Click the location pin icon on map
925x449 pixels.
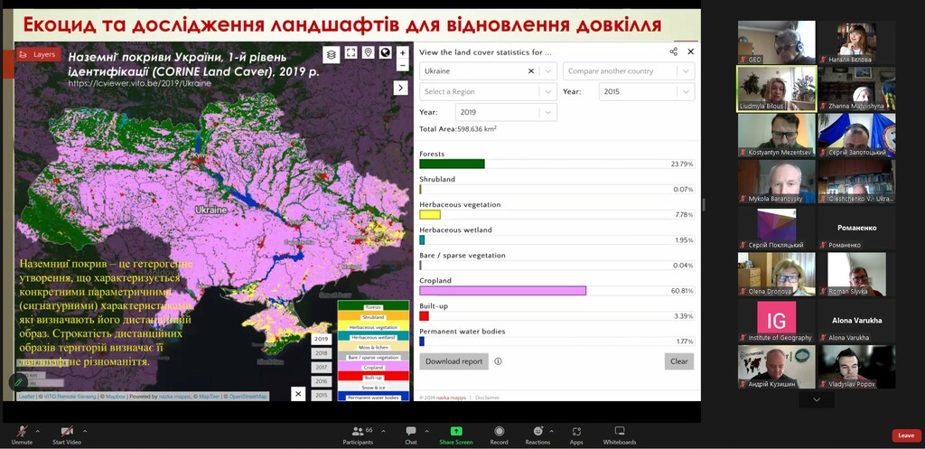369,53
